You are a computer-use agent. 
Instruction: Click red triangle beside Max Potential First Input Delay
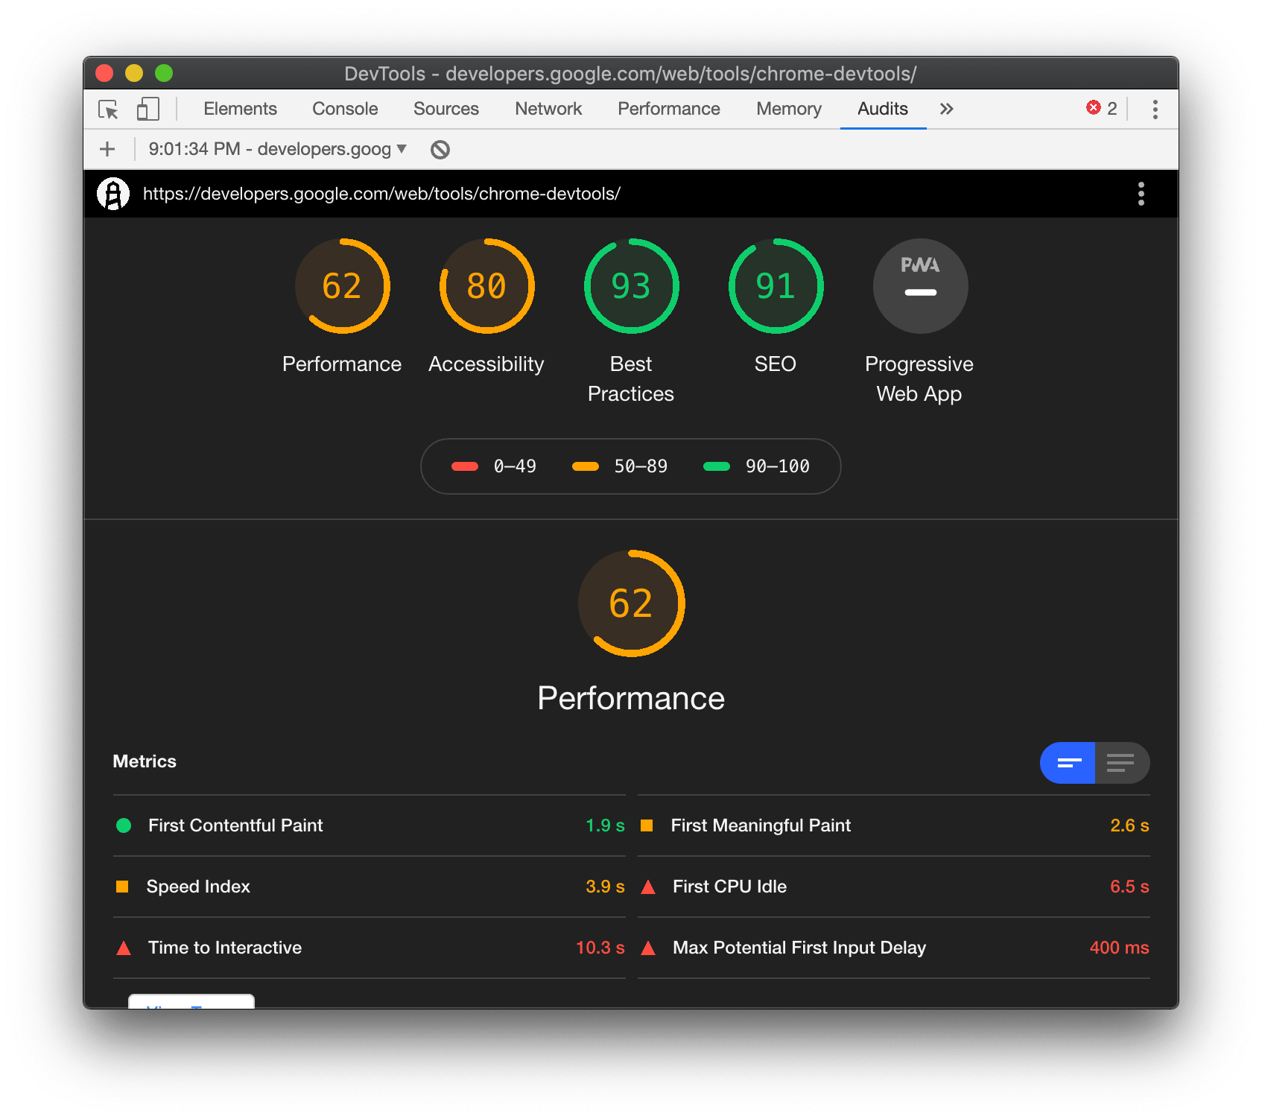coord(648,948)
